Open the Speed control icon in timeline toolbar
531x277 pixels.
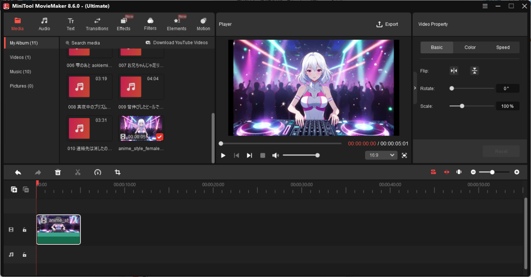97,172
